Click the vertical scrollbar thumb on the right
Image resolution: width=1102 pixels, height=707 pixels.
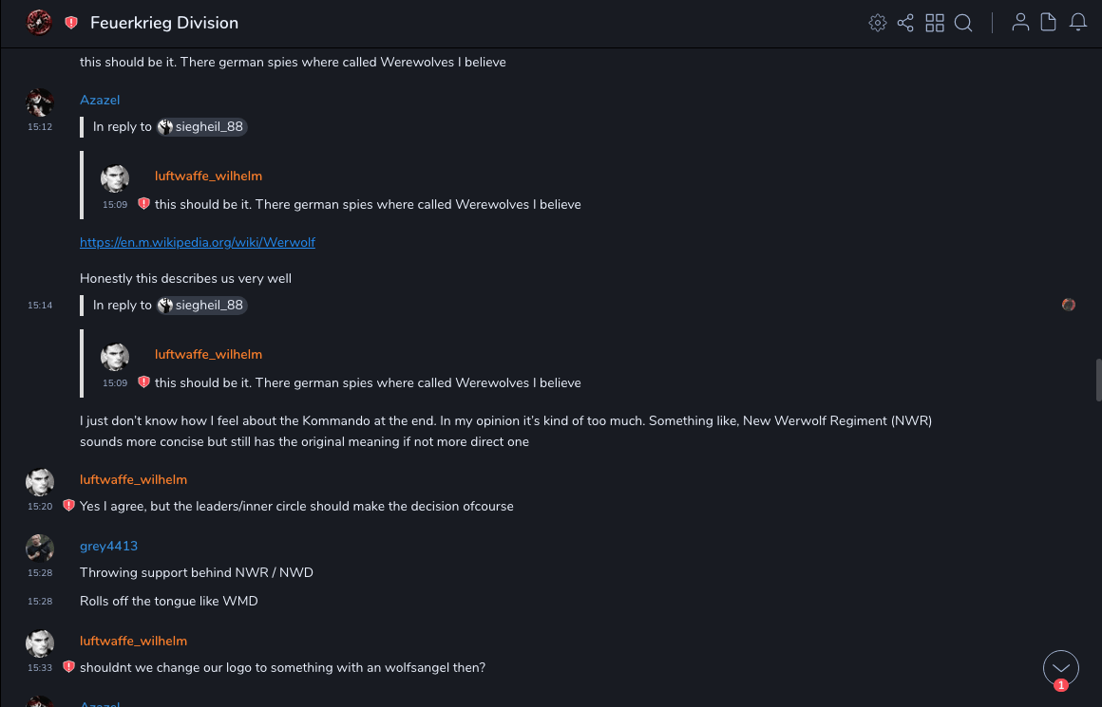[1098, 381]
